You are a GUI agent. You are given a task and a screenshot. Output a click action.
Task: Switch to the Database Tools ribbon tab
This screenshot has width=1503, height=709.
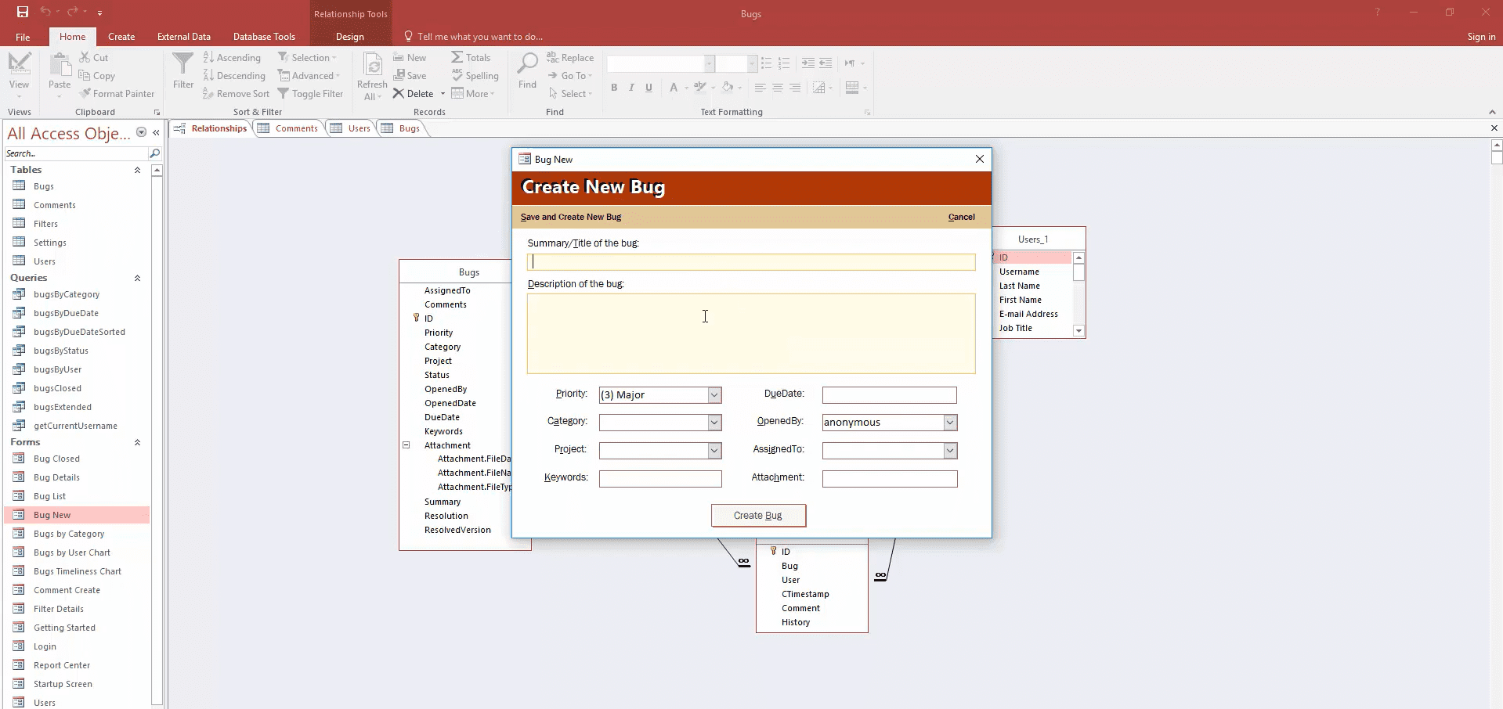point(264,37)
